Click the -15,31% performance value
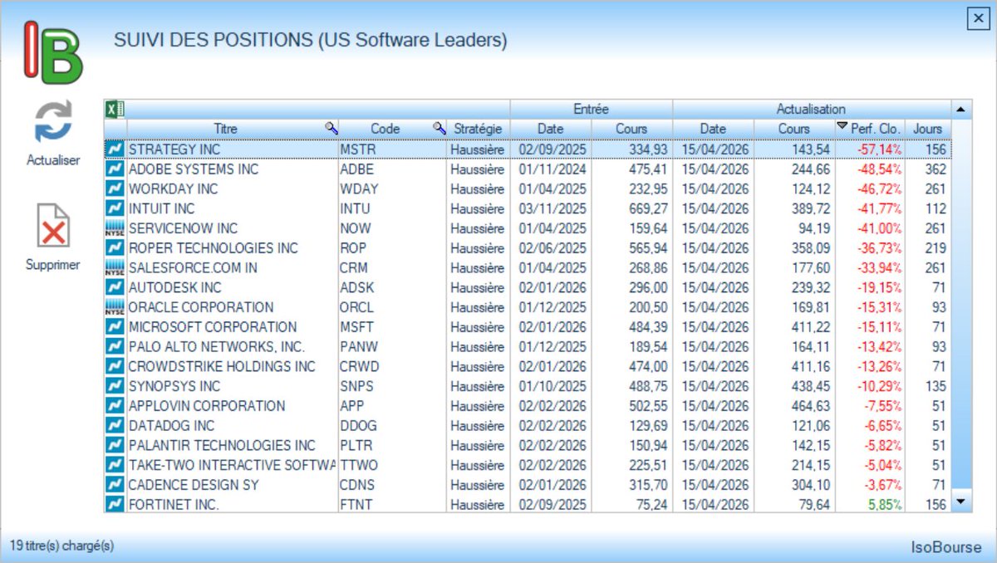The width and height of the screenshot is (997, 563). [880, 307]
